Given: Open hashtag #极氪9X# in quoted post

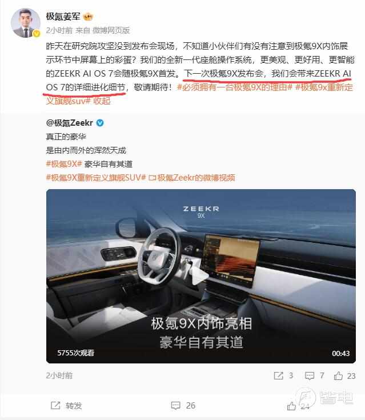Looking at the screenshot, I should click(64, 164).
